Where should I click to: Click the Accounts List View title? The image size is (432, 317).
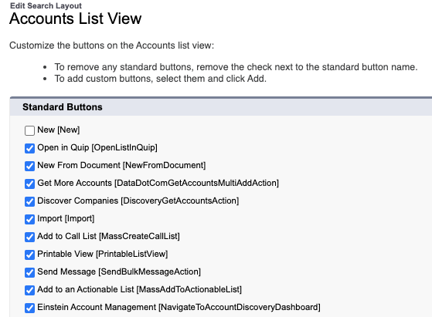[76, 19]
